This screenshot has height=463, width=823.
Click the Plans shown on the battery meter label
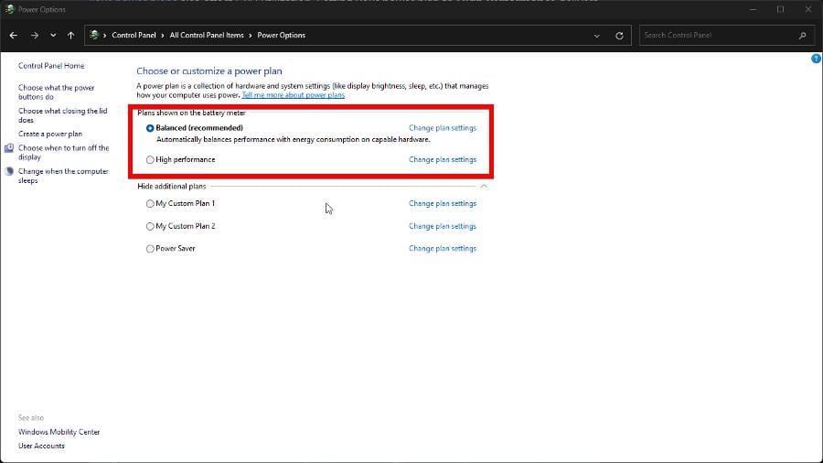coord(192,113)
